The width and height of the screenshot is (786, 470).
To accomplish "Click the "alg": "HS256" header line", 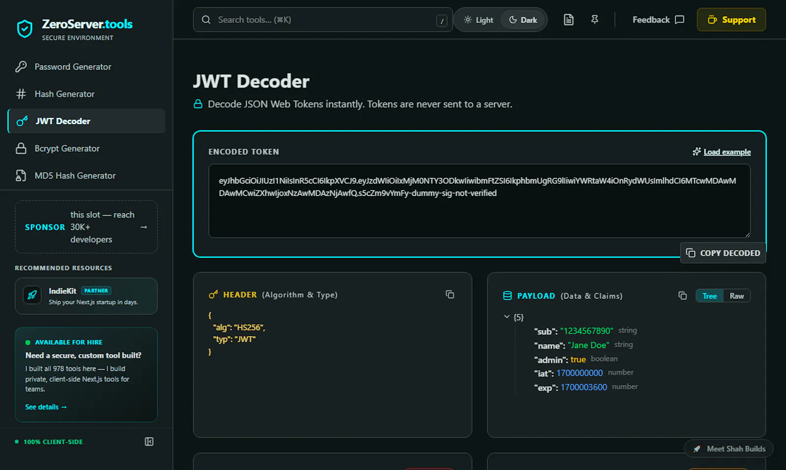I will coord(239,328).
